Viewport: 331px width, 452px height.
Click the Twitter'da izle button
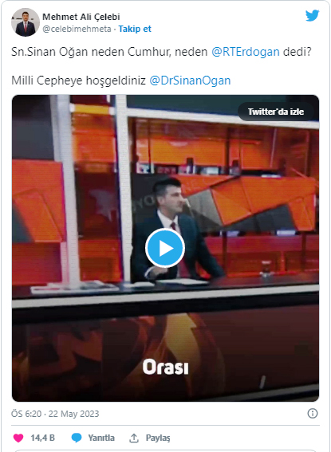point(276,112)
